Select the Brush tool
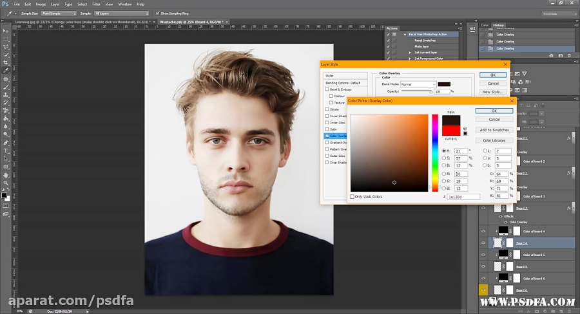 (6, 87)
